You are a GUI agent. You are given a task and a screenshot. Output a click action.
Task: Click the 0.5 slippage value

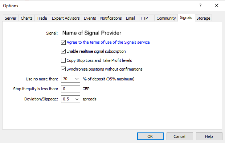pyautogui.click(x=66, y=99)
